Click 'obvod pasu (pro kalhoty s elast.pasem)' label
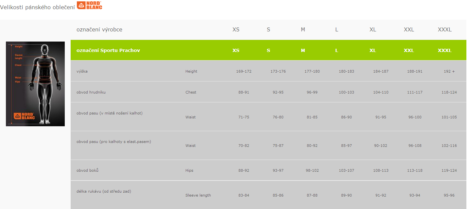This screenshot has width=467, height=209. pyautogui.click(x=113, y=142)
